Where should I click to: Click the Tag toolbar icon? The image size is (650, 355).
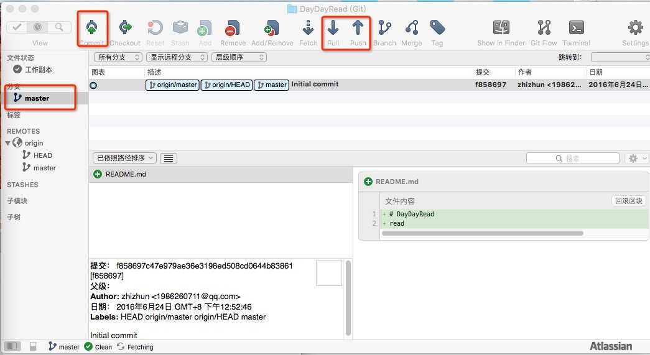click(437, 28)
